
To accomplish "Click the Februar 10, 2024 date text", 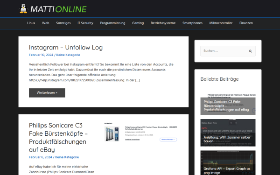I will point(41,55).
